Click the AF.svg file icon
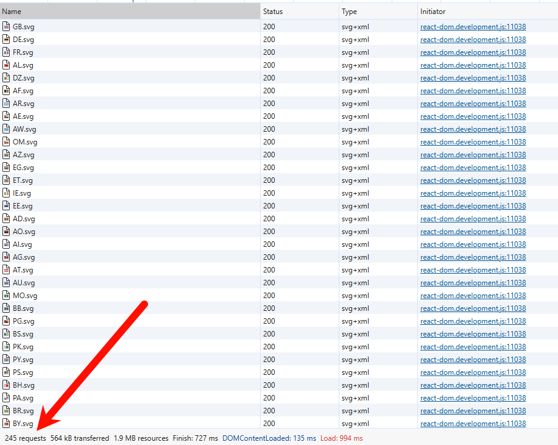The height and width of the screenshot is (445, 558). tap(6, 91)
